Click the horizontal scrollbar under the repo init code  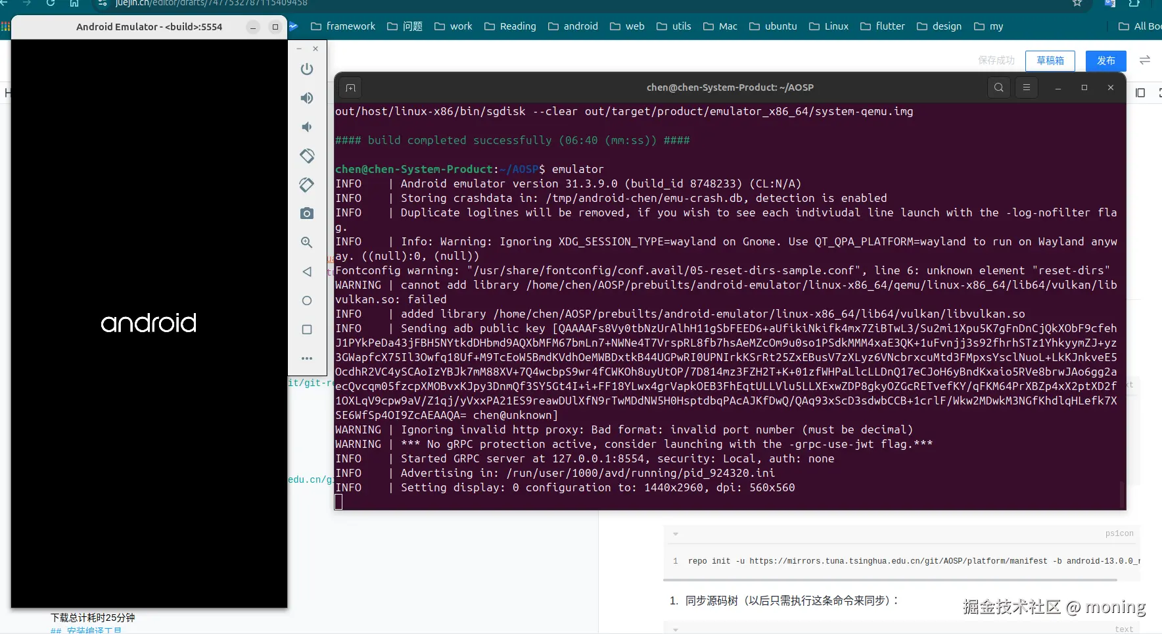[x=891, y=580]
